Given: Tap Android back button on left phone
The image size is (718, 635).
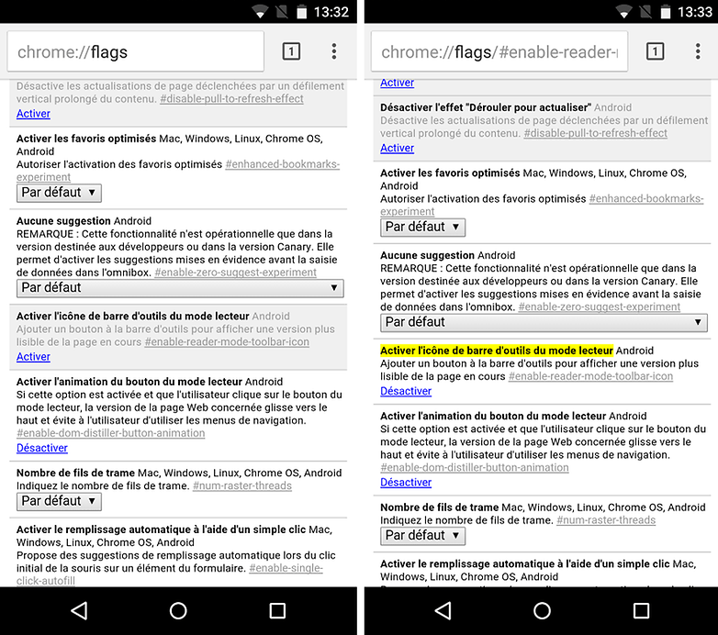Looking at the screenshot, I should [79, 610].
